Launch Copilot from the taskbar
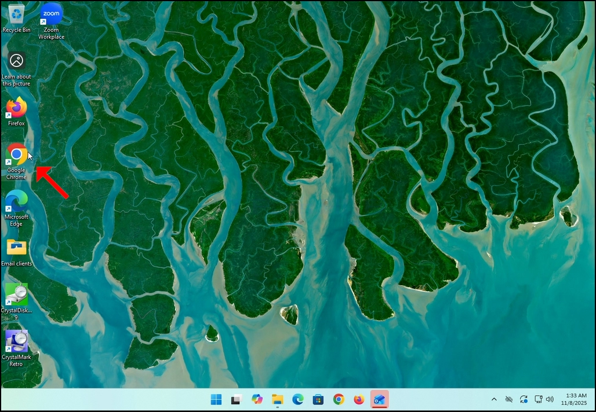This screenshot has width=596, height=412. point(257,399)
